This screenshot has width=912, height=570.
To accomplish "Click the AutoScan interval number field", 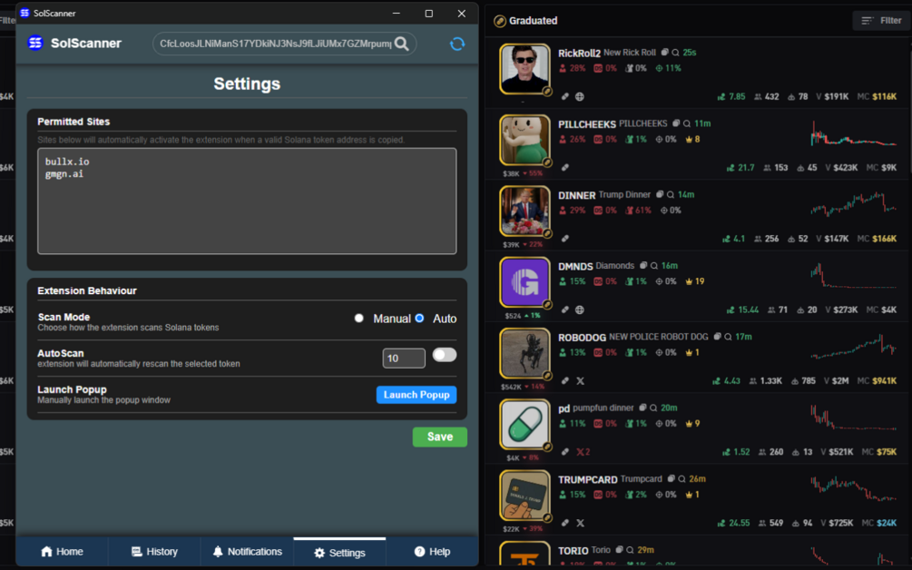I will 404,359.
